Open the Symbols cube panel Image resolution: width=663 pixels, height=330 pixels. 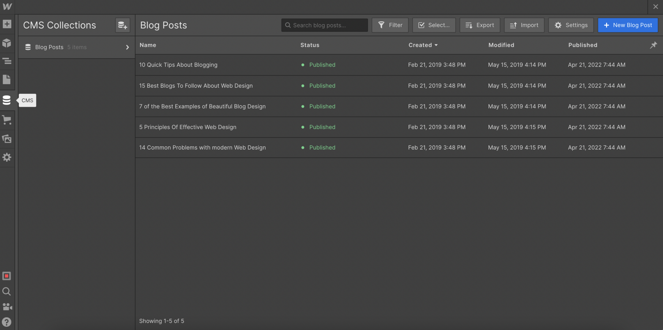(x=7, y=43)
